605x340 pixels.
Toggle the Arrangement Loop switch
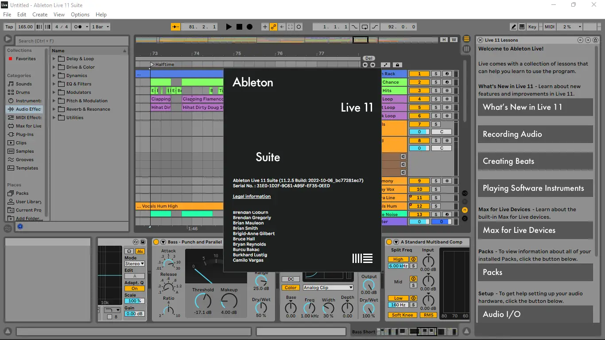point(365,27)
